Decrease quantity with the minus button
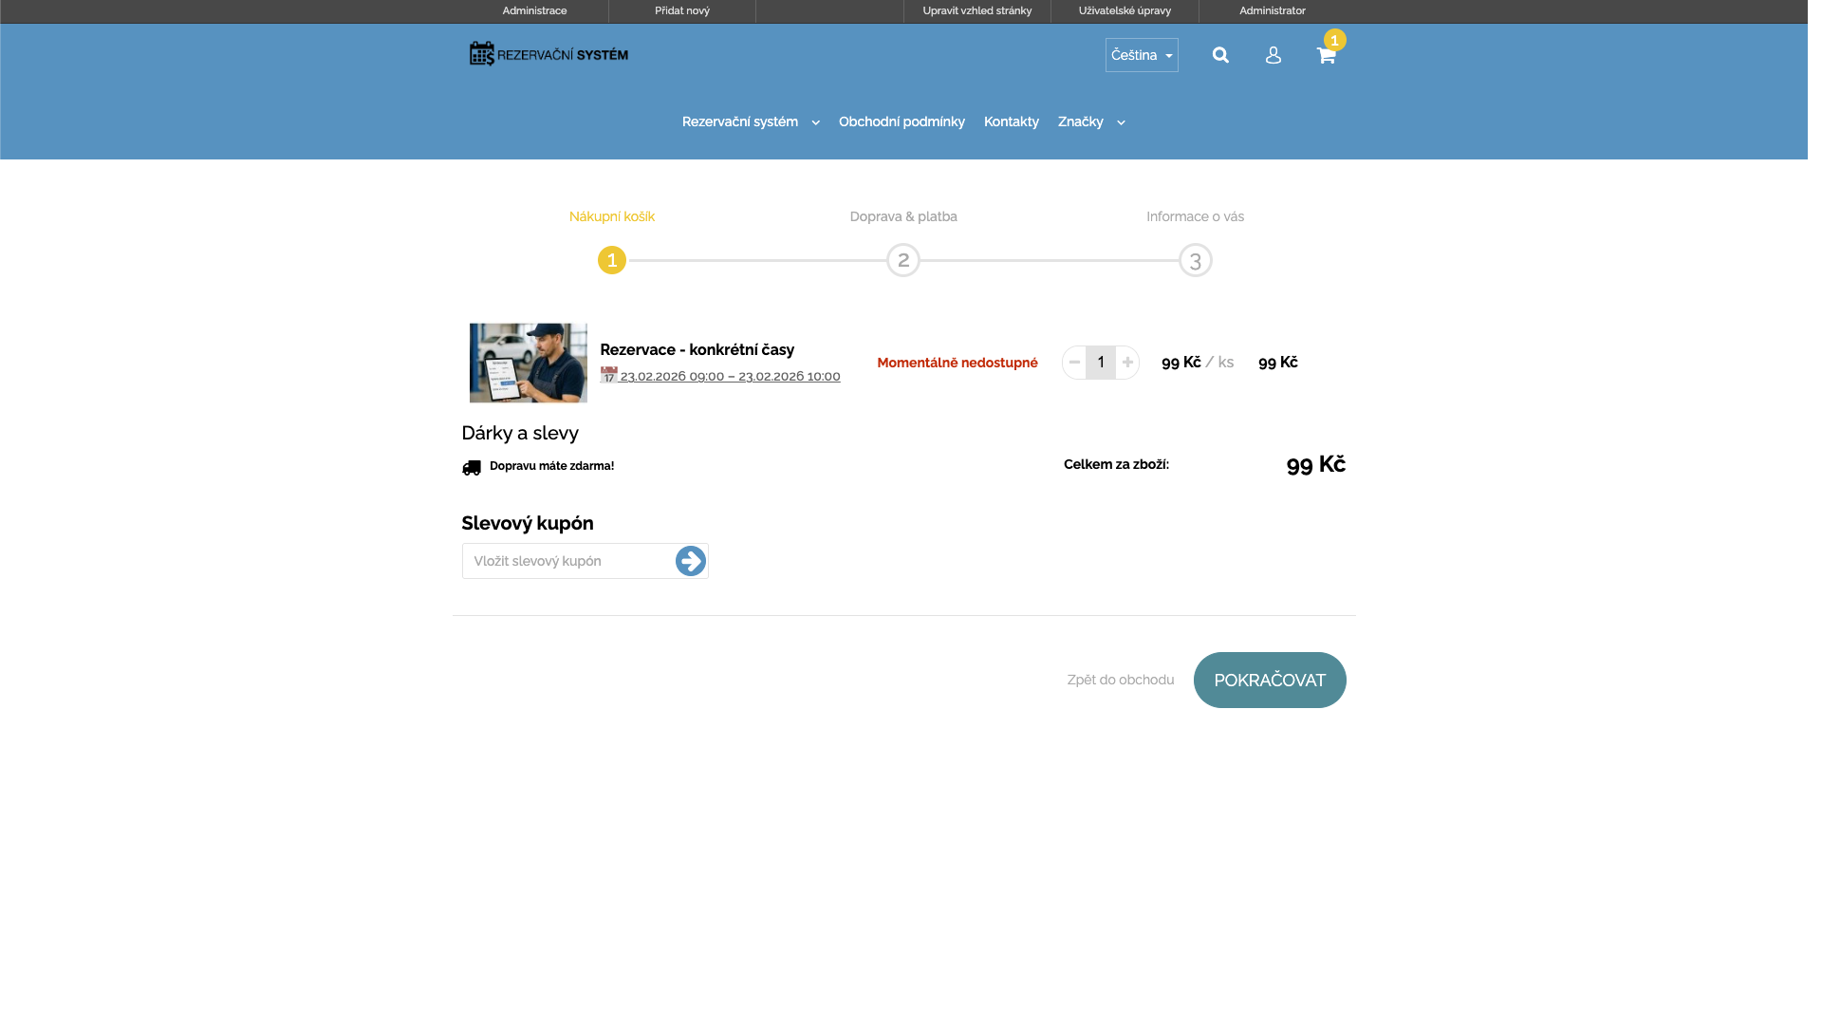The image size is (1822, 1027). click(x=1074, y=363)
